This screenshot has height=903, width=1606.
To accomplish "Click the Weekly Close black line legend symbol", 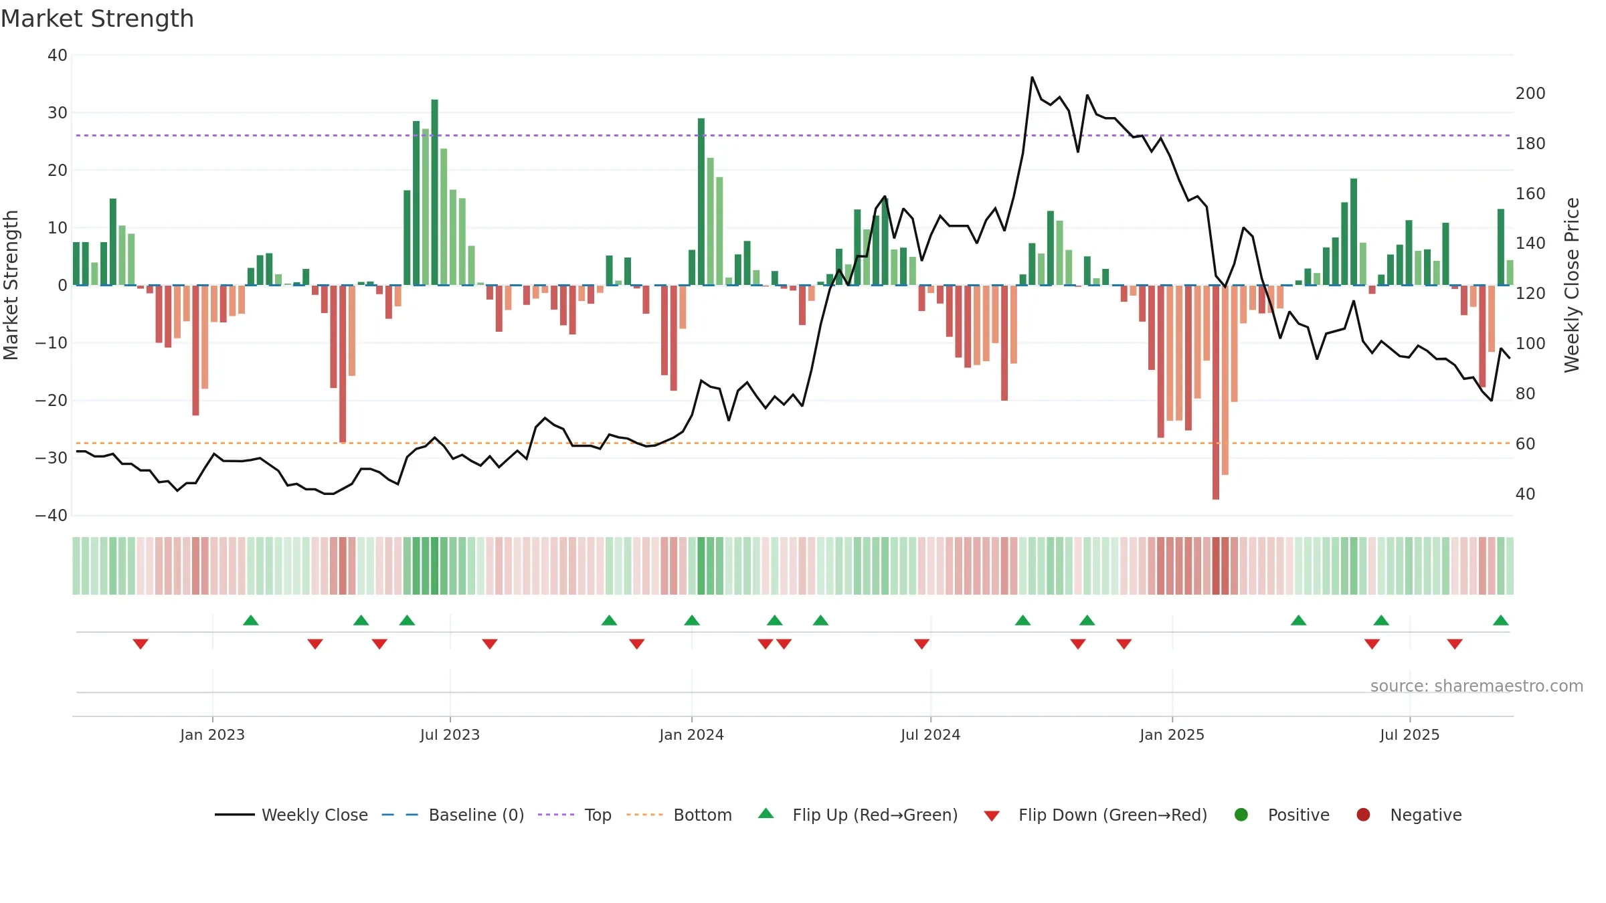I will (x=235, y=815).
